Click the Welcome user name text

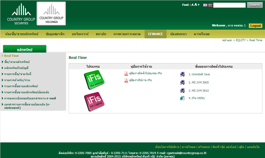tap(229, 25)
